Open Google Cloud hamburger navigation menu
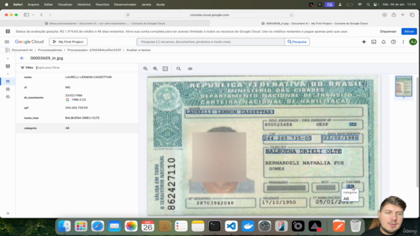 [7, 42]
